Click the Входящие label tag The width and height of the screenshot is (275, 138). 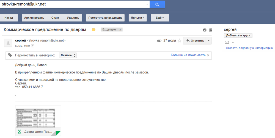tap(109, 30)
